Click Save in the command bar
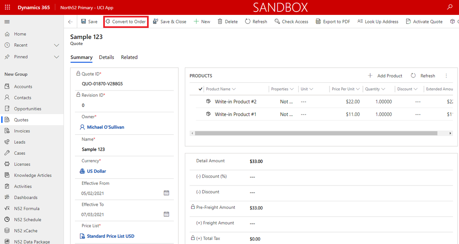Image resolution: width=459 pixels, height=244 pixels. pyautogui.click(x=89, y=22)
